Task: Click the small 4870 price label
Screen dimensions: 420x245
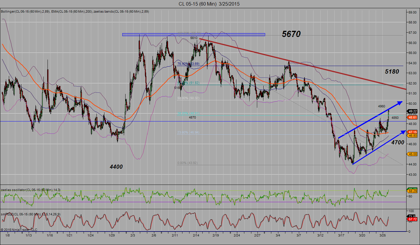Action: point(192,117)
